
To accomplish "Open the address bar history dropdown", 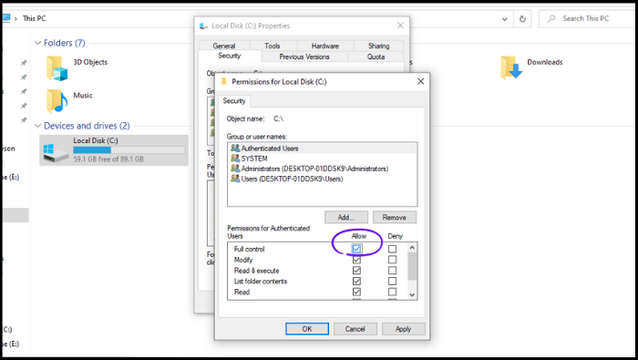I will tap(505, 19).
